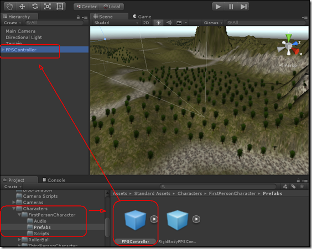The image size is (312, 249).
Task: Switch to the Project tab
Action: pos(19,180)
